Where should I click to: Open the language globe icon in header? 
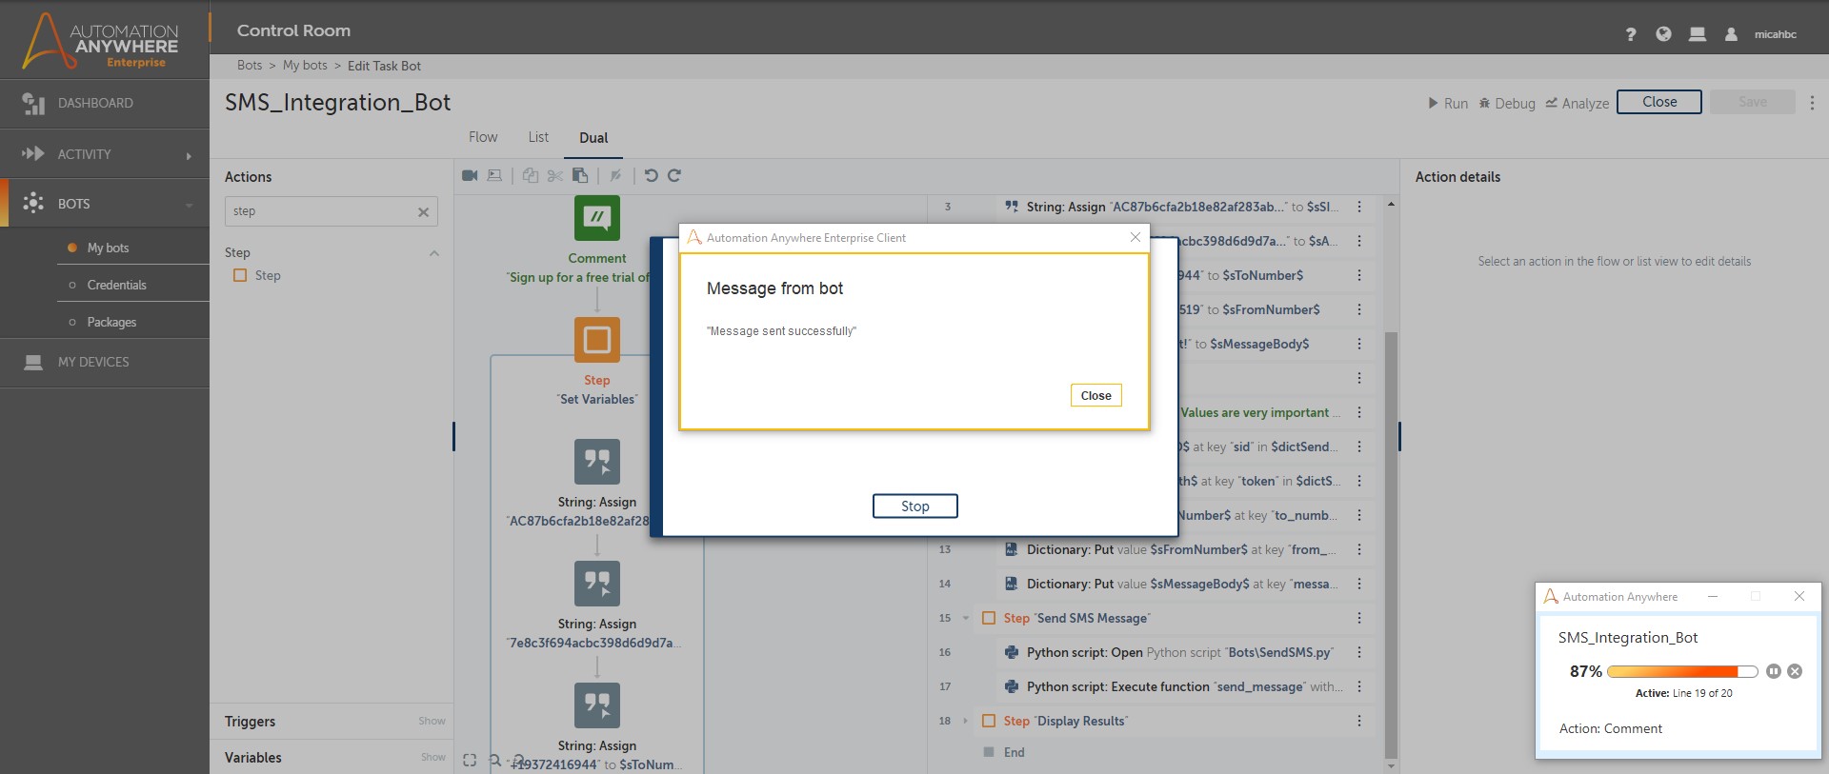(1663, 34)
